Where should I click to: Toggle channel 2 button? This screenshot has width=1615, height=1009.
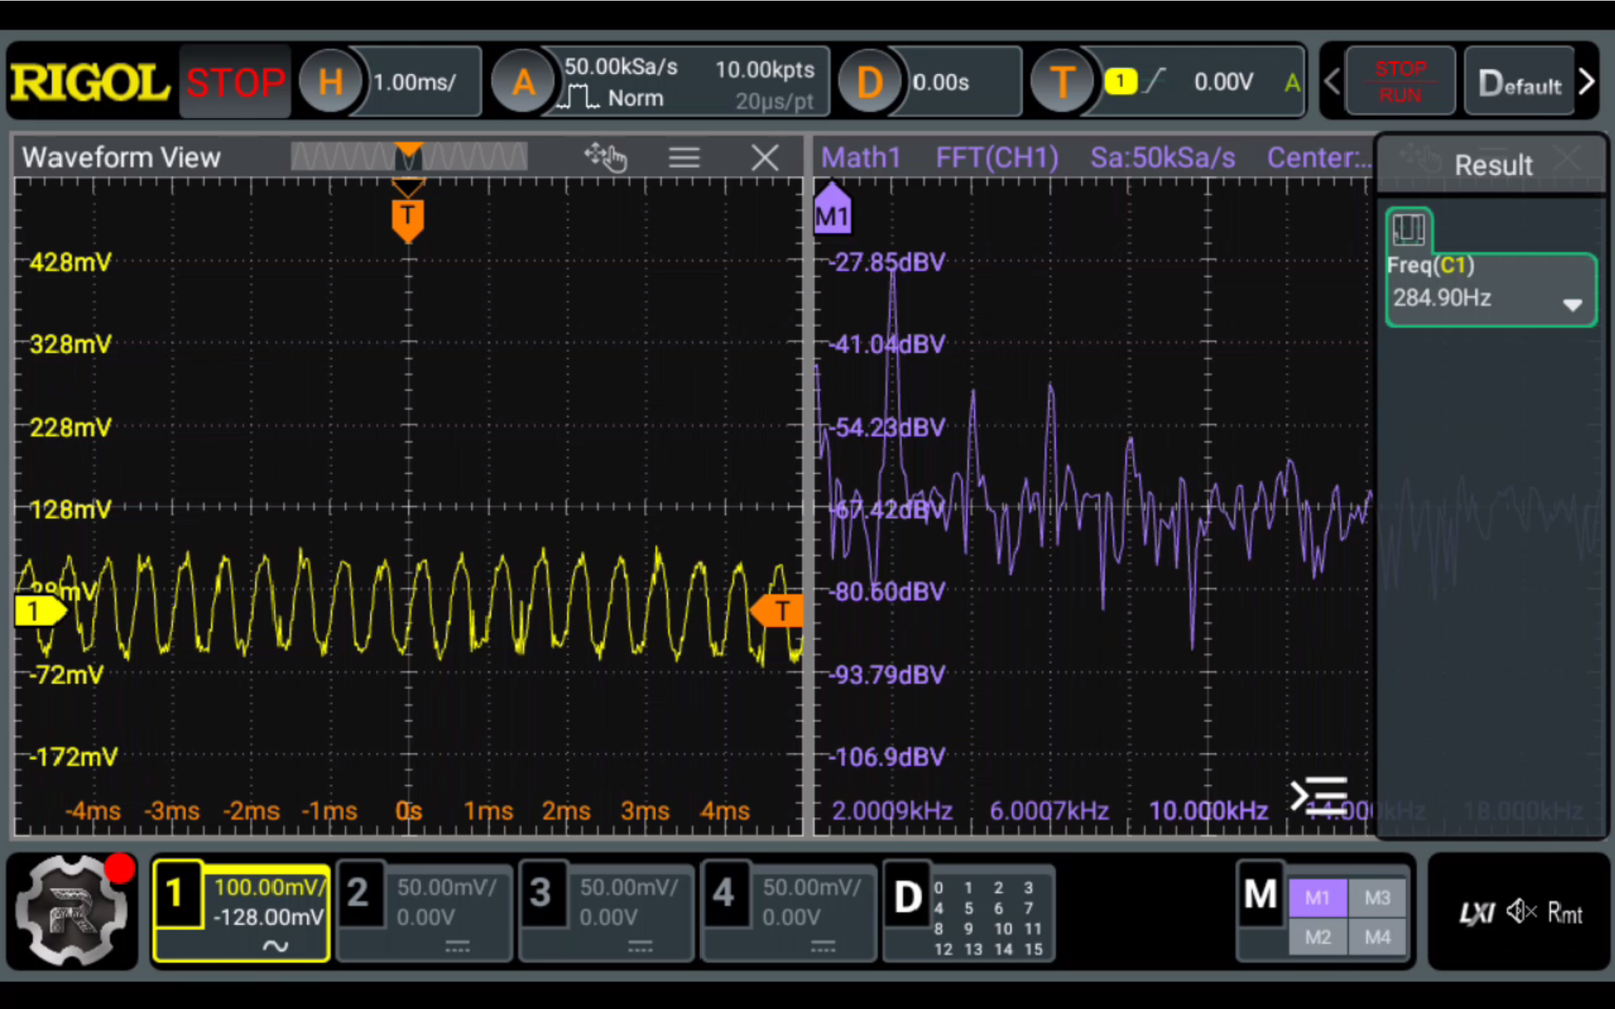click(x=359, y=894)
